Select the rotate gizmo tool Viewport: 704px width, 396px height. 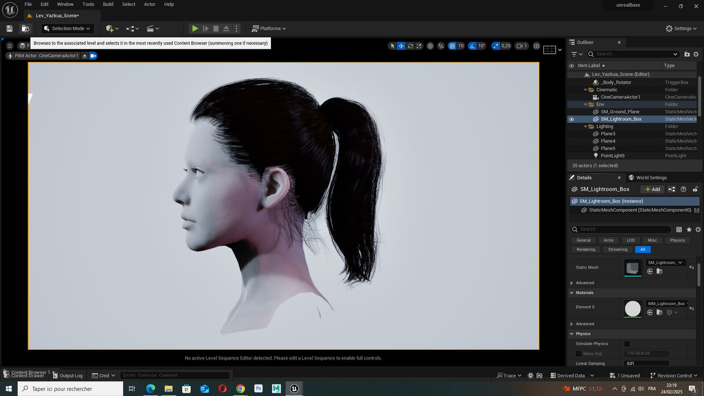(x=411, y=46)
